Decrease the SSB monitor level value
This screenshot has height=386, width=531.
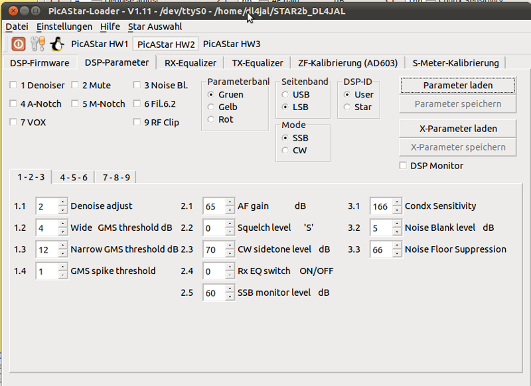click(230, 296)
